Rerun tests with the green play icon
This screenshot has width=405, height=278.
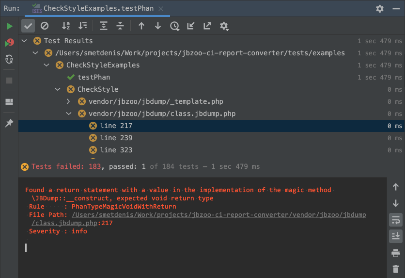(9, 26)
